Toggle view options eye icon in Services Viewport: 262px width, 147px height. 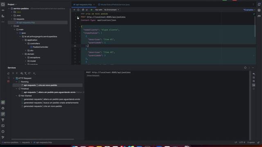[22, 73]
